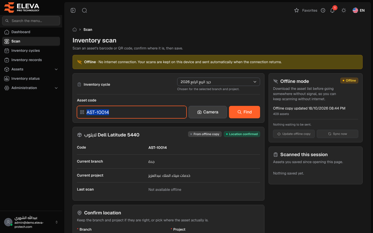Click the '409 assets' count text
373x233 pixels.
[x=281, y=114]
